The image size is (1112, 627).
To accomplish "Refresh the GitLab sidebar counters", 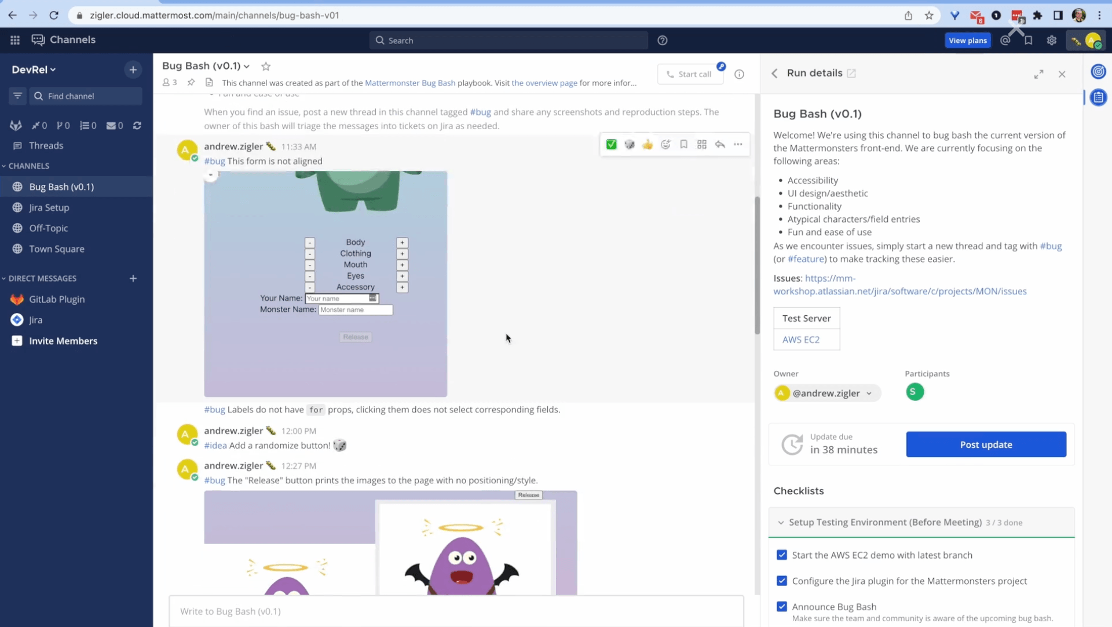I will tap(137, 126).
